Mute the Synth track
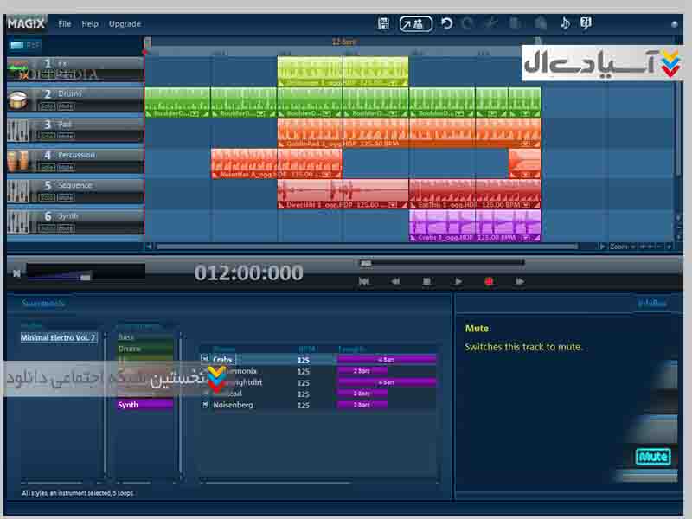Image resolution: width=692 pixels, height=519 pixels. [x=66, y=227]
